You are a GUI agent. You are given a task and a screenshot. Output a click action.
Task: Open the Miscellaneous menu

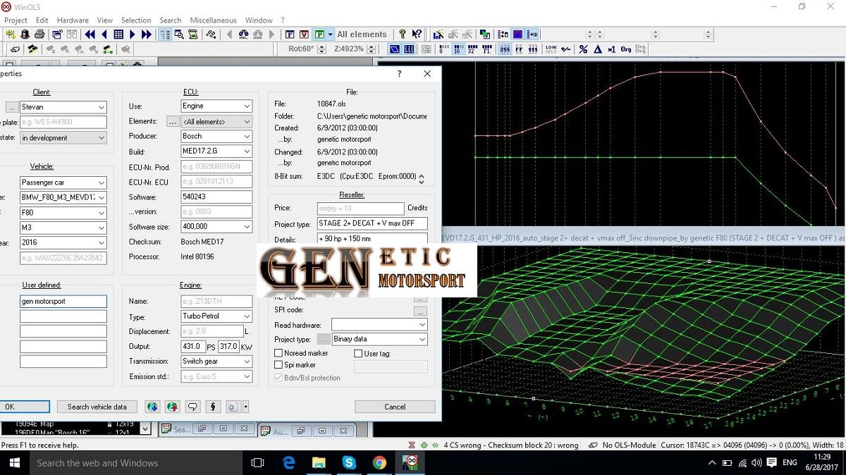pos(213,20)
